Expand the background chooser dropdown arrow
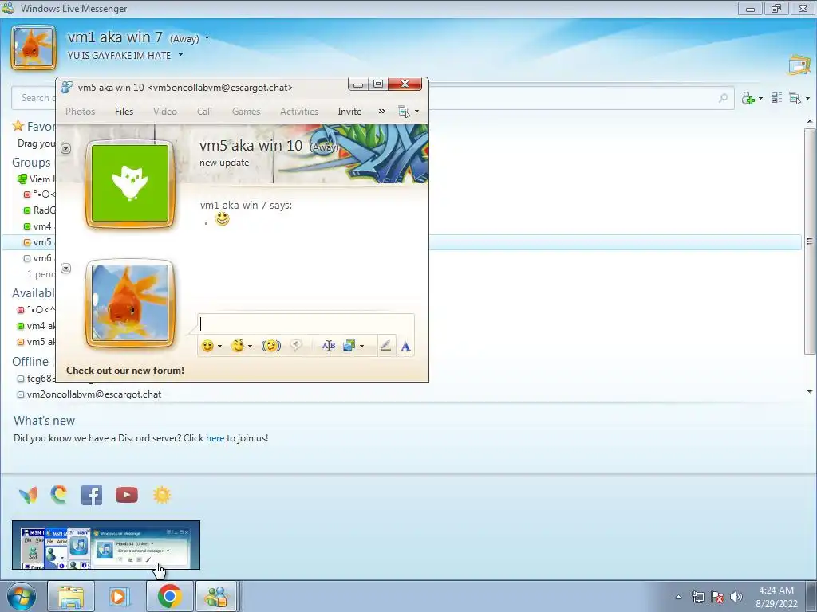 tap(361, 346)
